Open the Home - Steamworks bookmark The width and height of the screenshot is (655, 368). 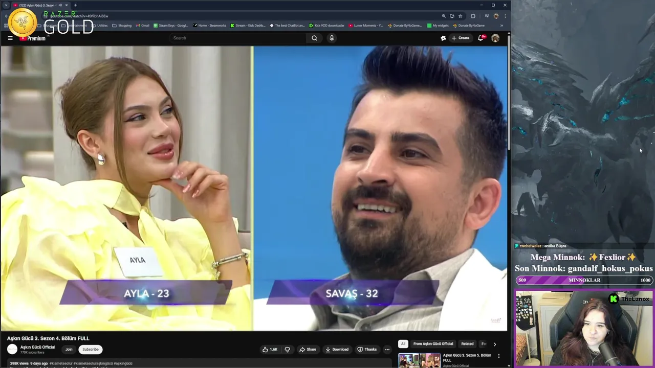[x=209, y=26]
